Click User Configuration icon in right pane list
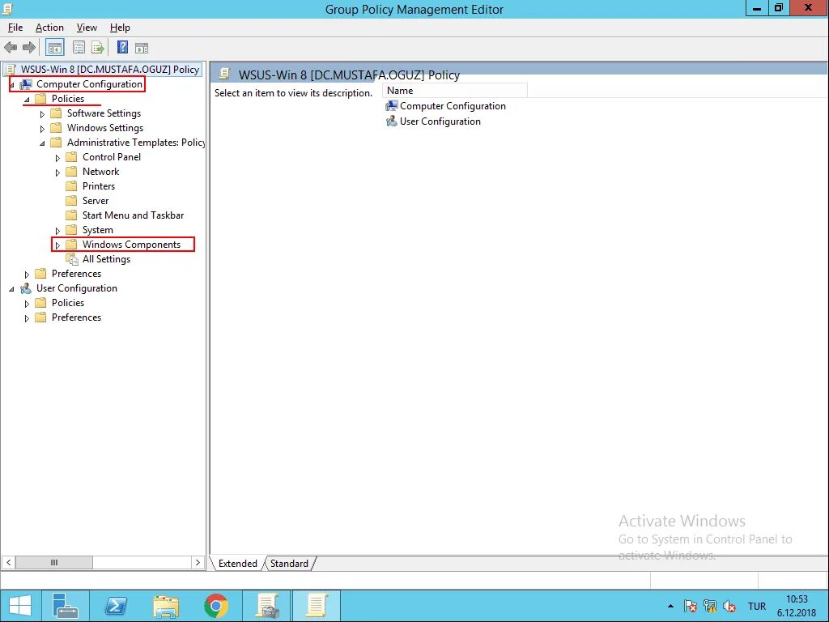The height and width of the screenshot is (622, 829). pos(391,121)
